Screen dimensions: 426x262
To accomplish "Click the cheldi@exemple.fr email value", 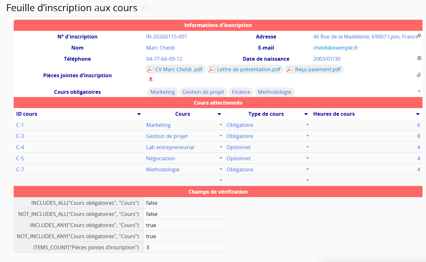I will pyautogui.click(x=335, y=48).
